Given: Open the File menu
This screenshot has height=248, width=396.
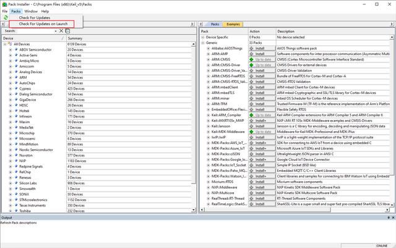Looking at the screenshot, I should point(5,11).
